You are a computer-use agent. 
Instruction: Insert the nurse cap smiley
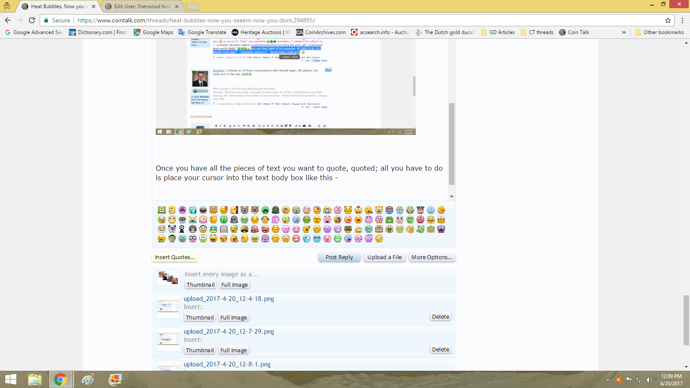coord(441,219)
